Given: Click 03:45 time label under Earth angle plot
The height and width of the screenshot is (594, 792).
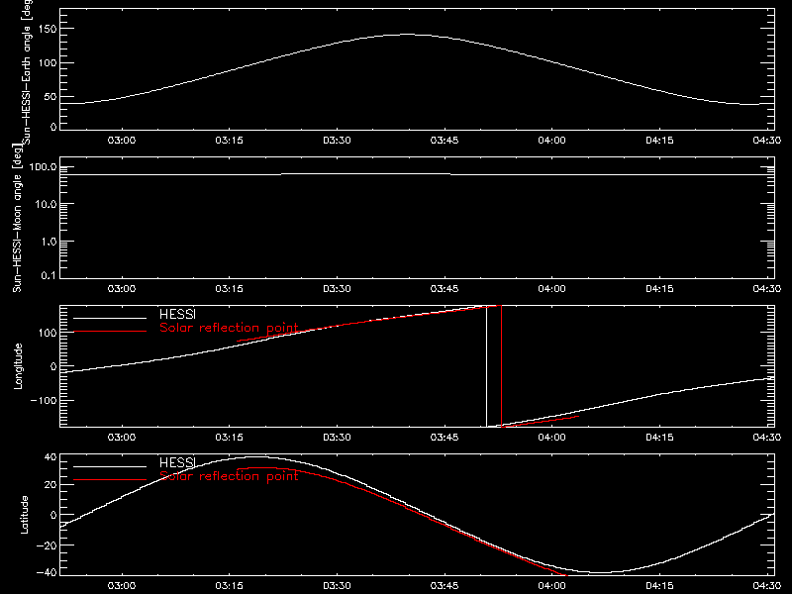Looking at the screenshot, I should 445,140.
